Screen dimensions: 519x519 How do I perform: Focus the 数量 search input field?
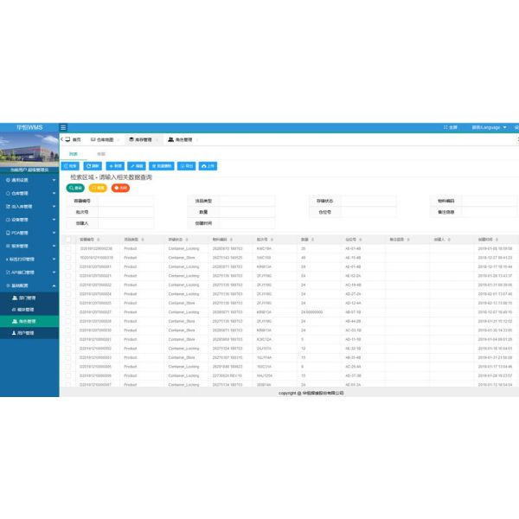pos(247,212)
